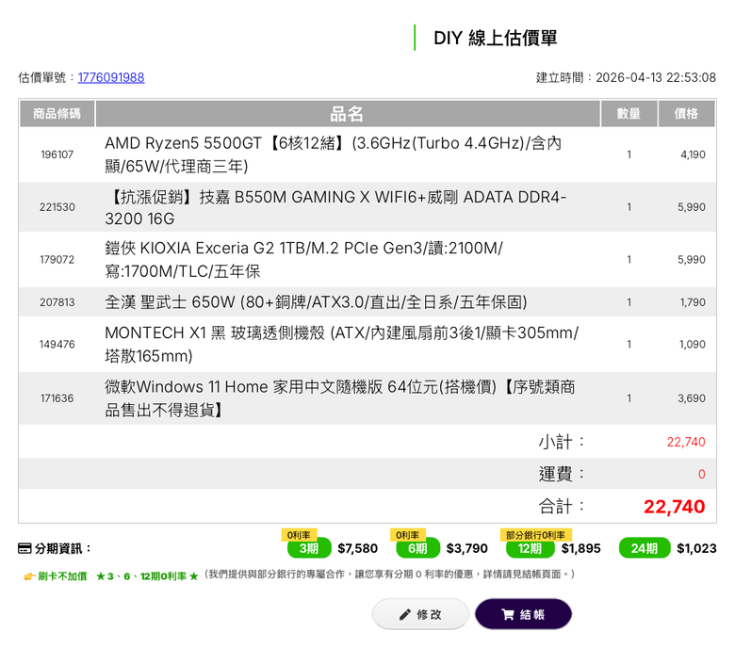
Task: Click the 3,690 price of Windows 11 row
Action: (692, 398)
